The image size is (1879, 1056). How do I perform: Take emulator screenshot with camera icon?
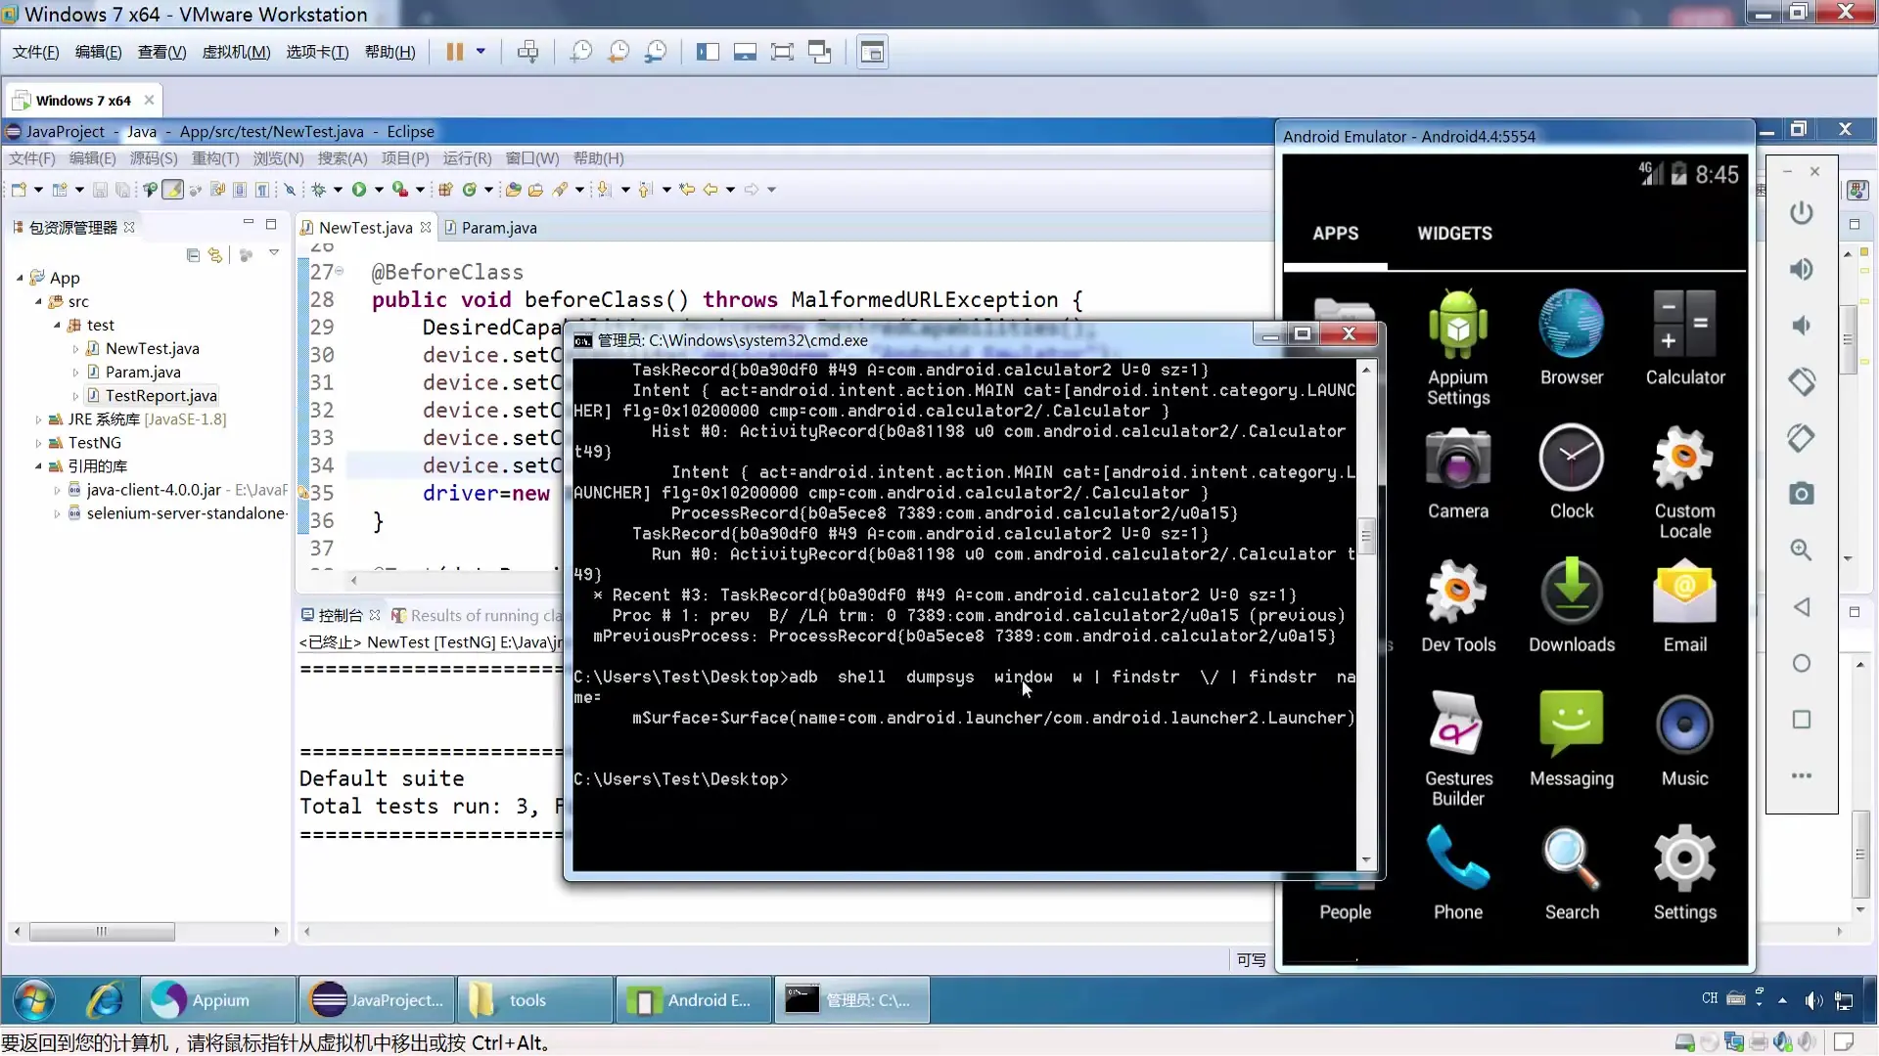click(x=1801, y=494)
